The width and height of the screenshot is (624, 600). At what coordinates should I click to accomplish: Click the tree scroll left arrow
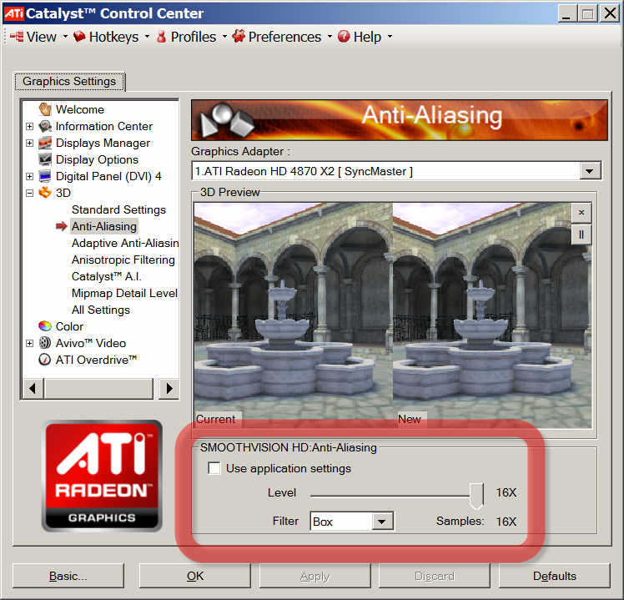tap(33, 388)
